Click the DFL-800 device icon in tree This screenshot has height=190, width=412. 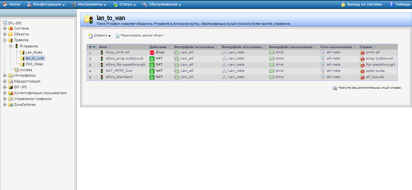coord(5,23)
